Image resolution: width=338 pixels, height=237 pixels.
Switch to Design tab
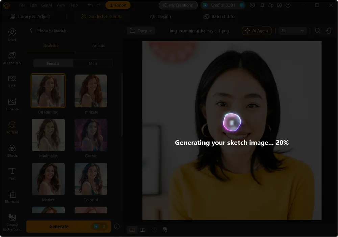(x=161, y=16)
